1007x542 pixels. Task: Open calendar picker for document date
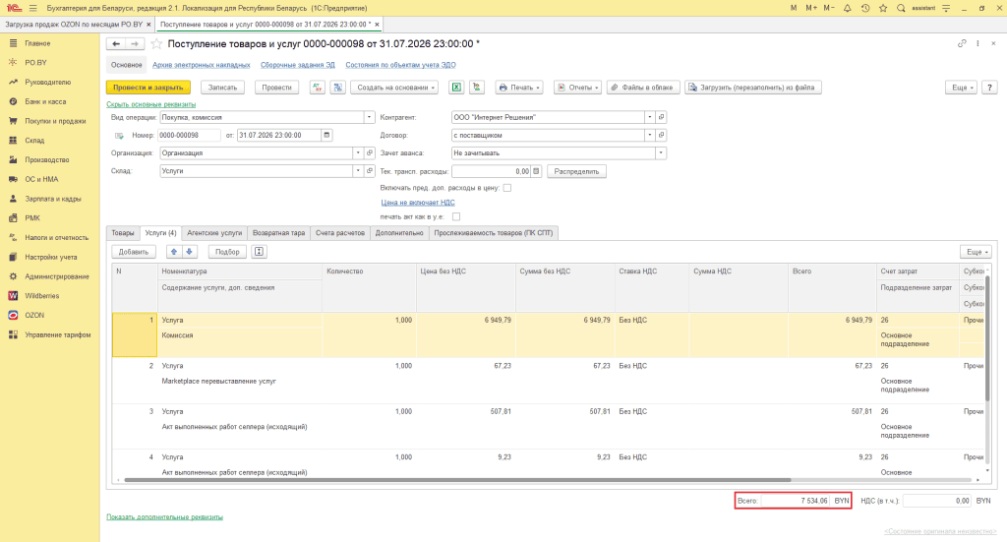(326, 136)
